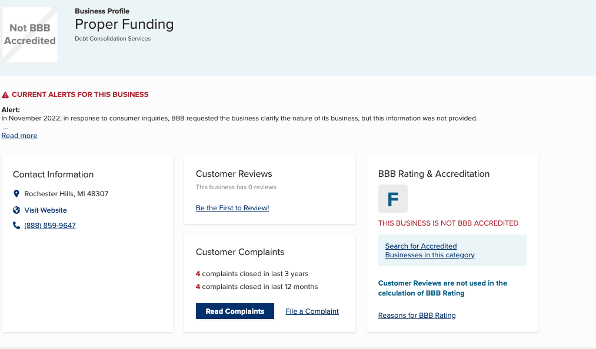Search for Accredited Businesses in this category
This screenshot has width=596, height=349.
point(430,250)
